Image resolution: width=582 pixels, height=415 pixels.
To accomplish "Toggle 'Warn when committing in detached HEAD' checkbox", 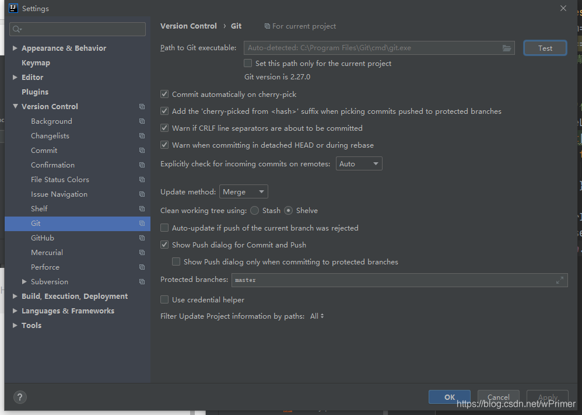I will 164,145.
